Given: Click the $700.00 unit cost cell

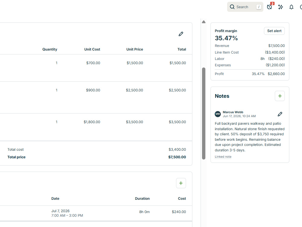Looking at the screenshot, I should [x=93, y=63].
